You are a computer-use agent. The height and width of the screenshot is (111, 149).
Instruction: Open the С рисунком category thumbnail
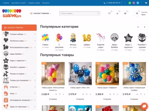(x=59, y=37)
